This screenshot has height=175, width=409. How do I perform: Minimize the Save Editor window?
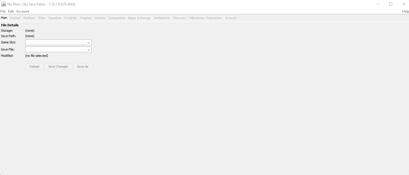point(378,4)
